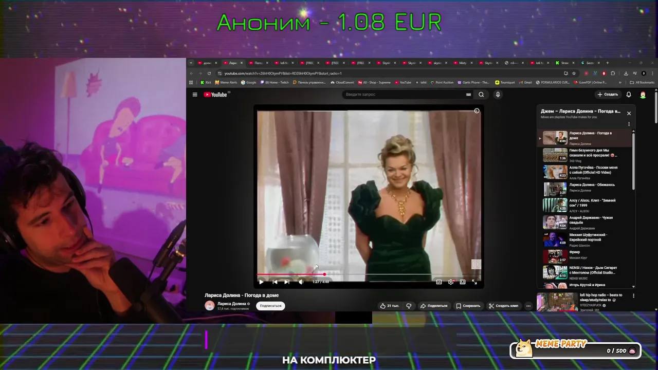Image resolution: width=658 pixels, height=370 pixels.
Task: Like the video with 31 тыс.
Action: coord(390,306)
